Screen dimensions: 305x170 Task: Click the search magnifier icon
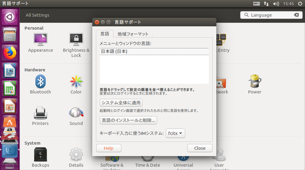[x=246, y=15]
